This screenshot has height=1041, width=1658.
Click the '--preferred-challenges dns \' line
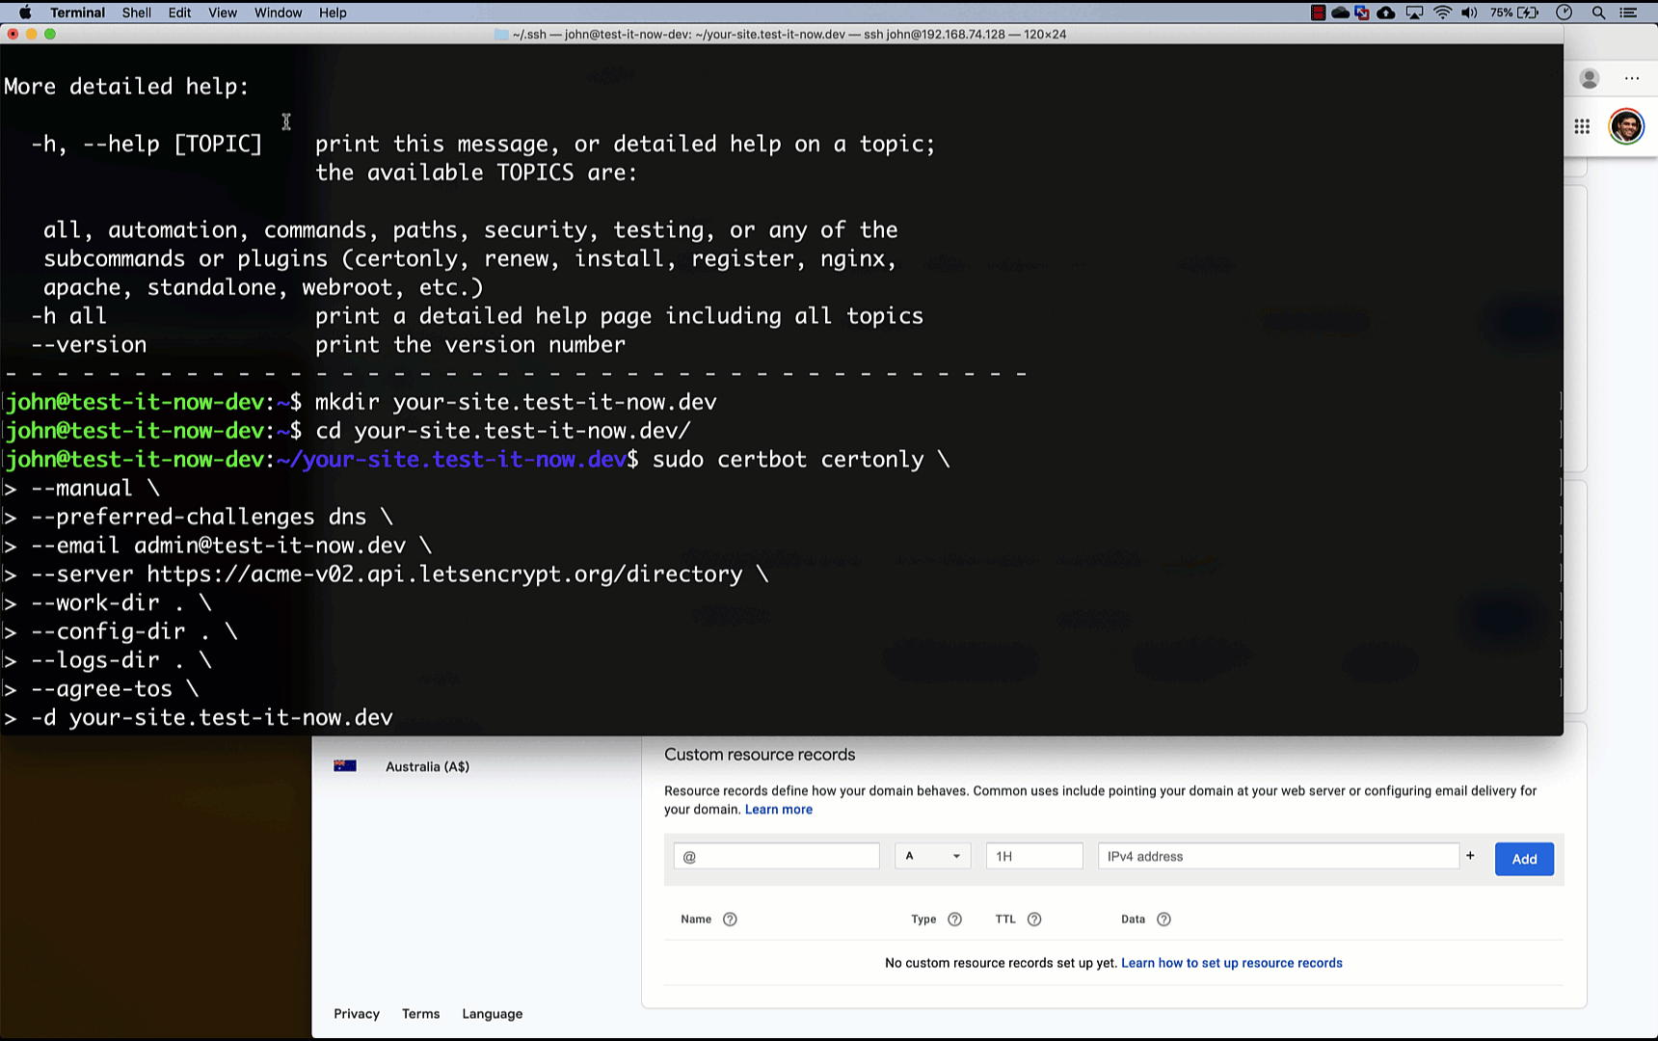(x=211, y=518)
